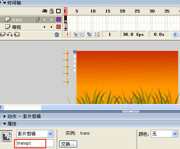The width and height of the screenshot is (180, 149).
Task: Add a motion guide layer
Action: click(x=10, y=34)
